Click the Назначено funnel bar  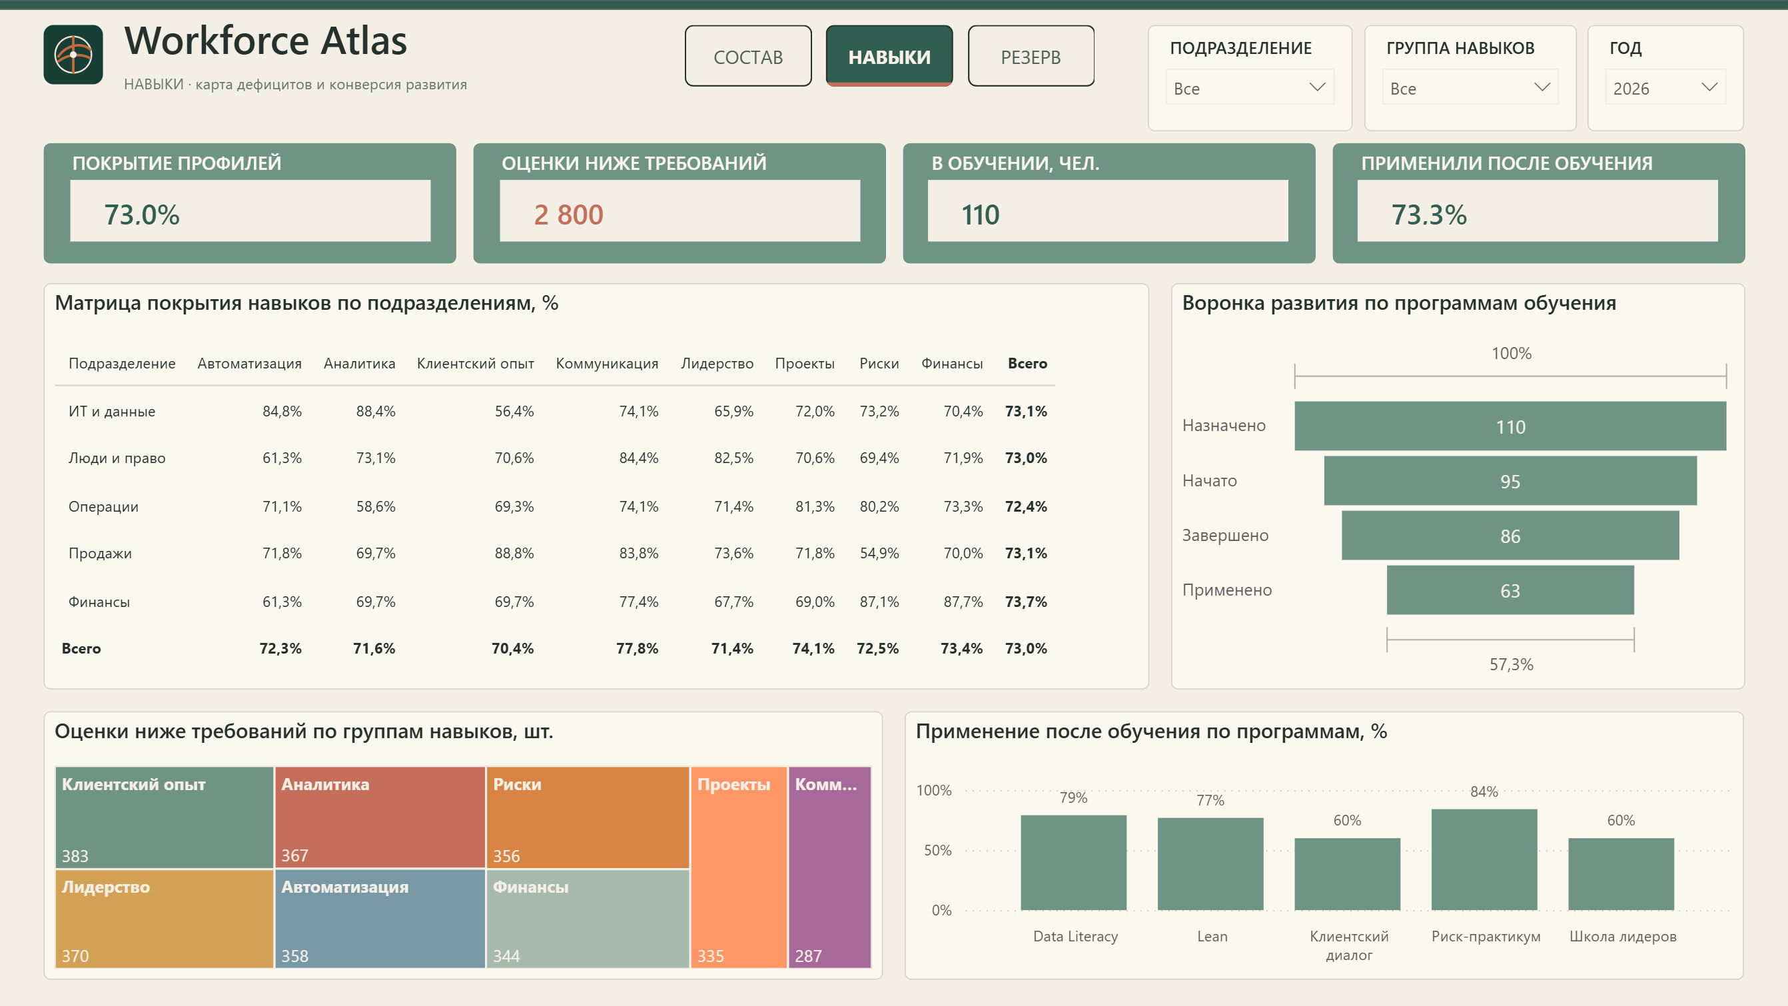(x=1510, y=426)
